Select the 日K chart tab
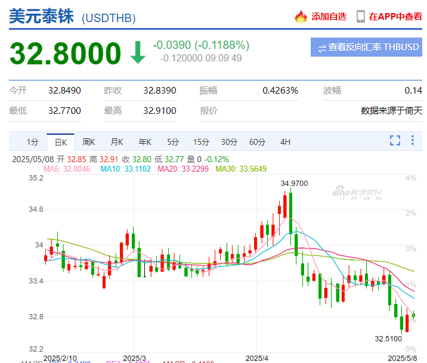Image resolution: width=427 pixels, height=363 pixels. click(61, 142)
